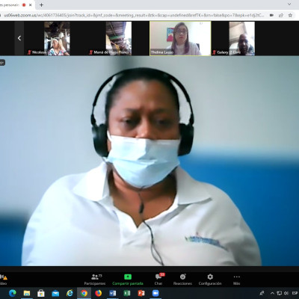Image resolution: width=299 pixels, height=299 pixels.
Task: Expand the browser tab search chevron
Action: [289, 4]
